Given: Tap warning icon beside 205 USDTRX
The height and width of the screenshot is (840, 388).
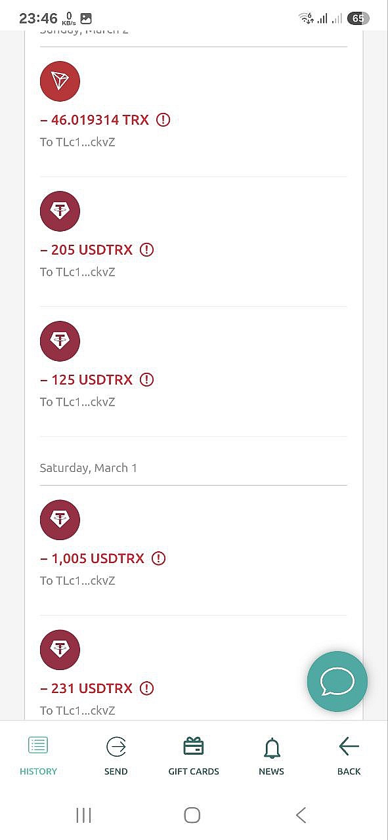Looking at the screenshot, I should [147, 250].
